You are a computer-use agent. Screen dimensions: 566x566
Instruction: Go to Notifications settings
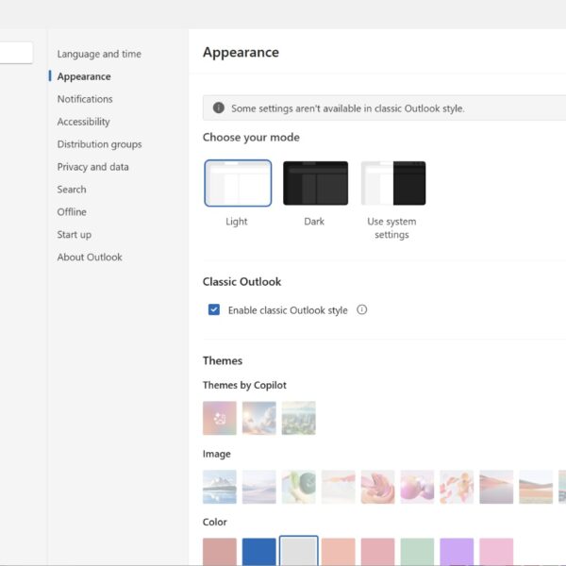tap(85, 99)
